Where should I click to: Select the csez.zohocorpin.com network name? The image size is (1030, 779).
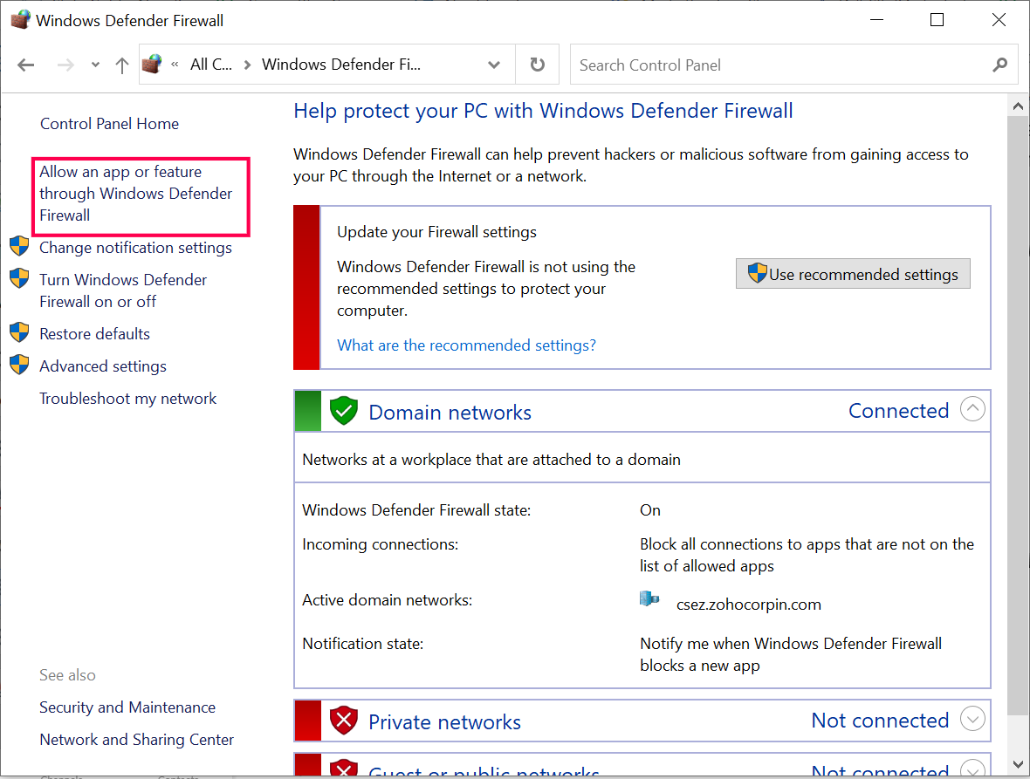pyautogui.click(x=749, y=605)
